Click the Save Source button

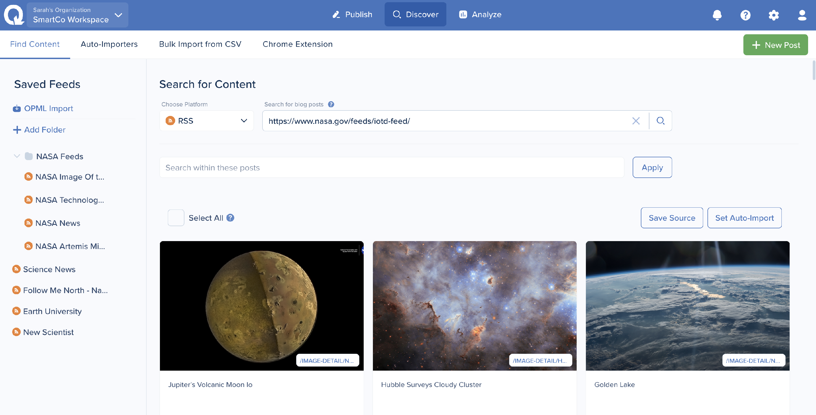(x=672, y=218)
